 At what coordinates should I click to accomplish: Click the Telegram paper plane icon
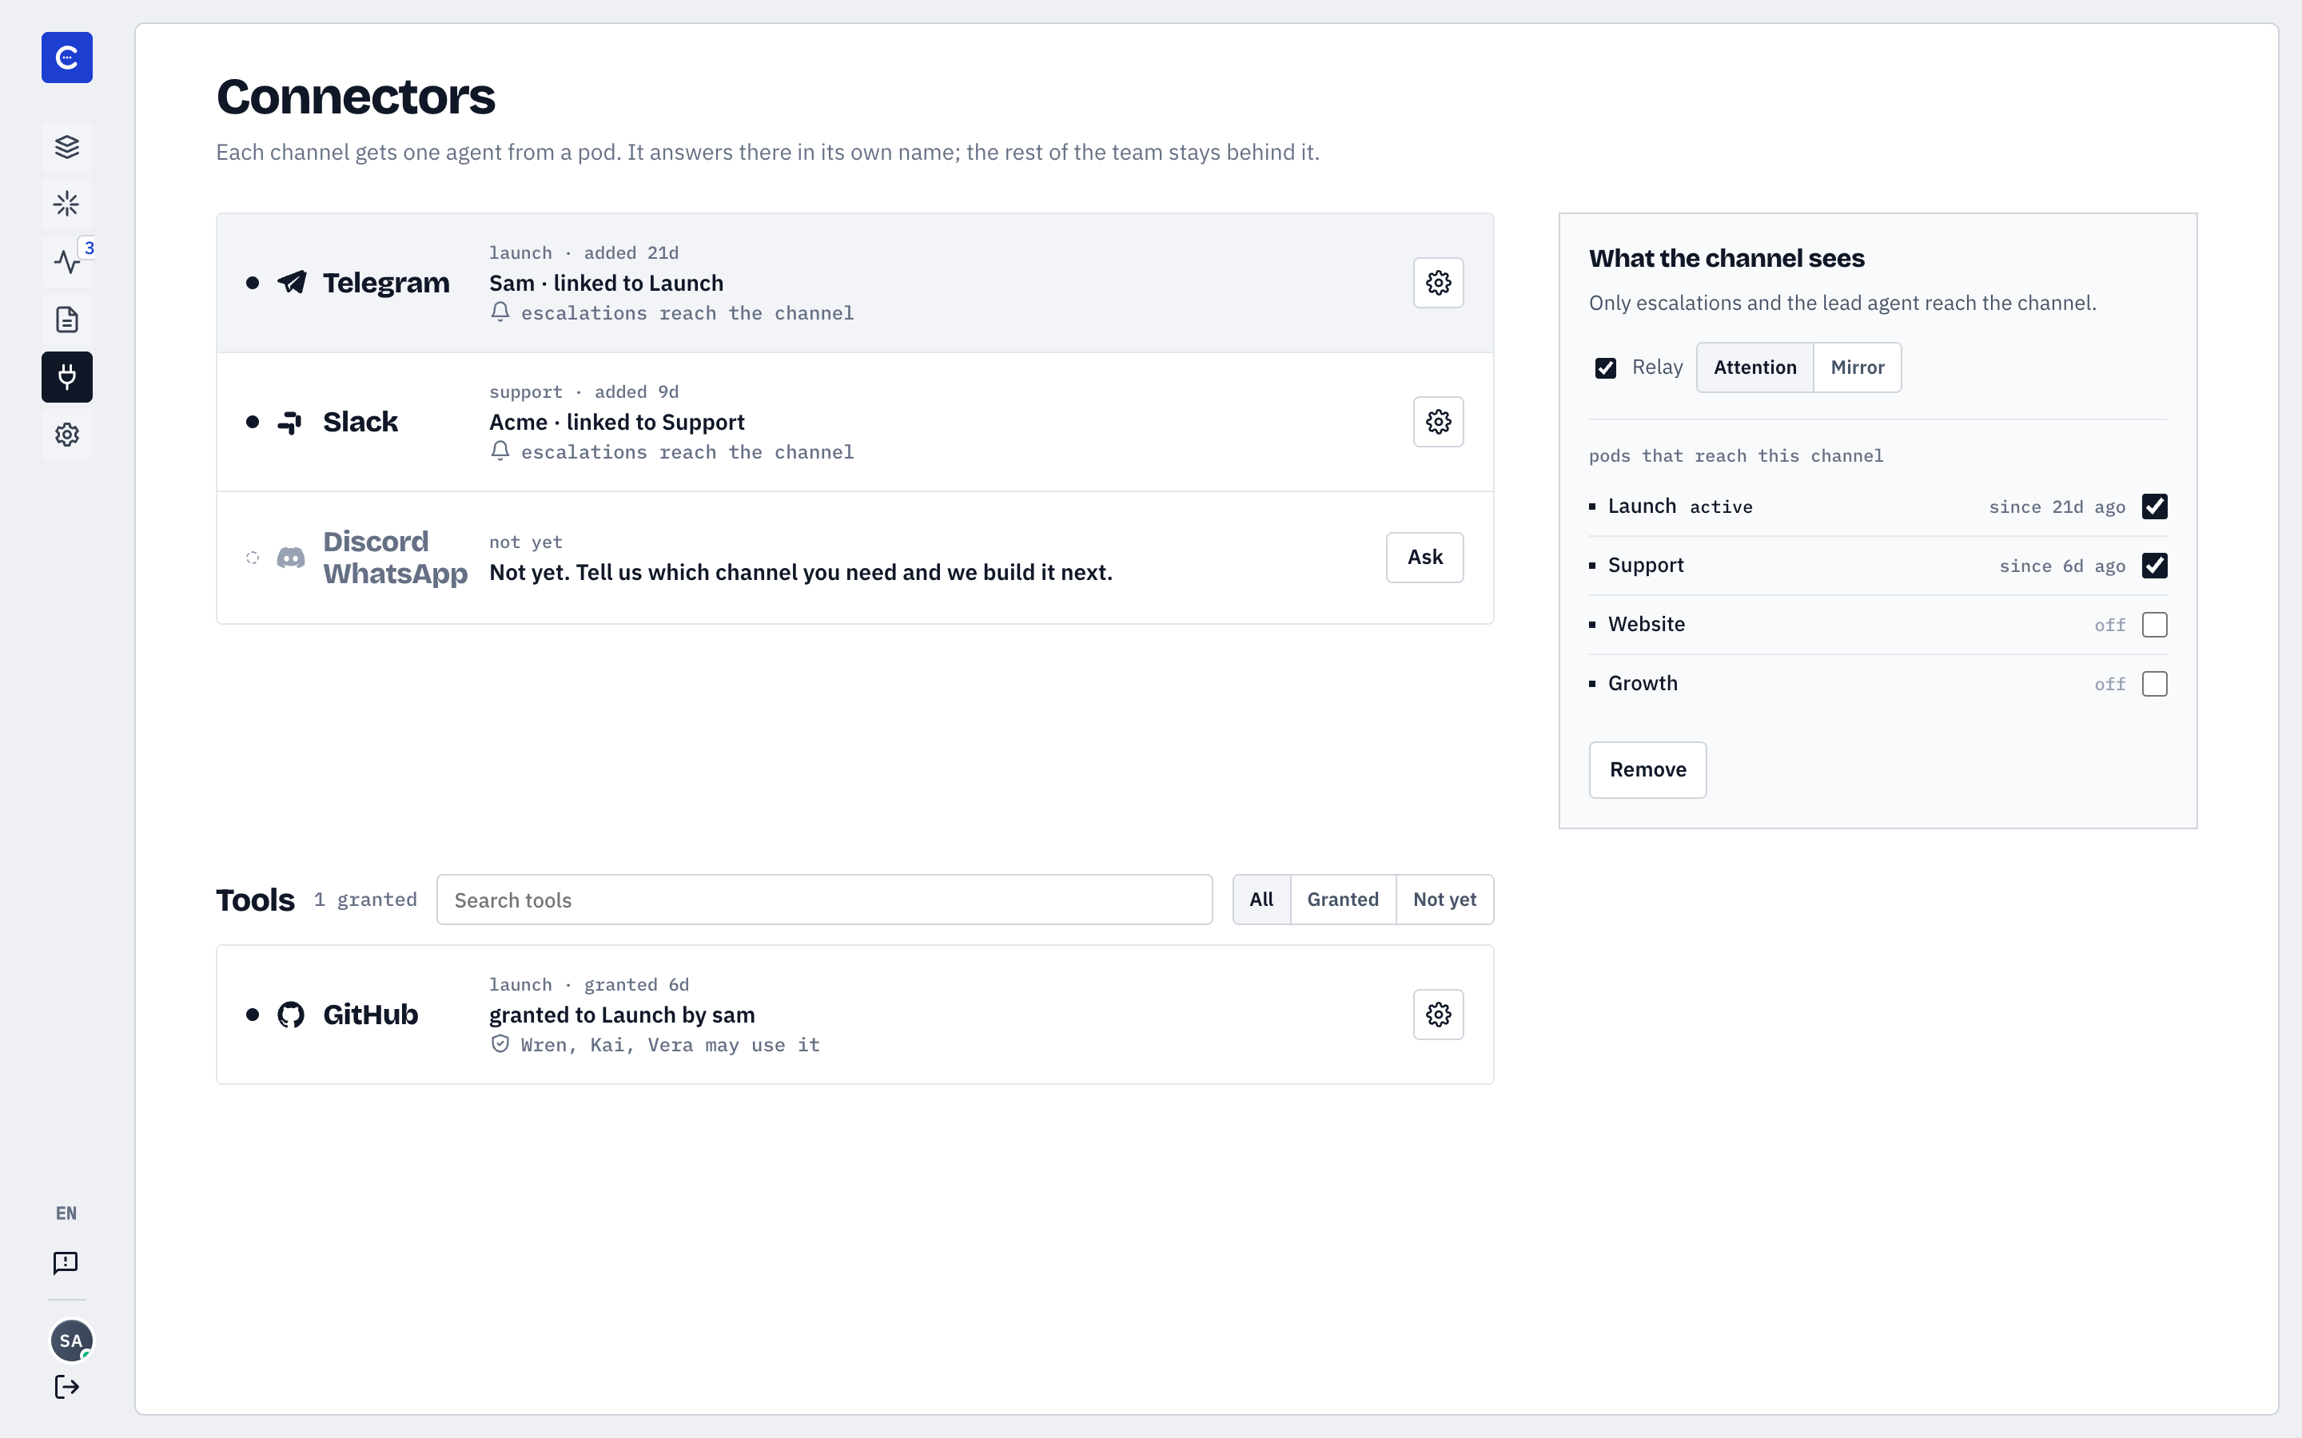pyautogui.click(x=291, y=283)
